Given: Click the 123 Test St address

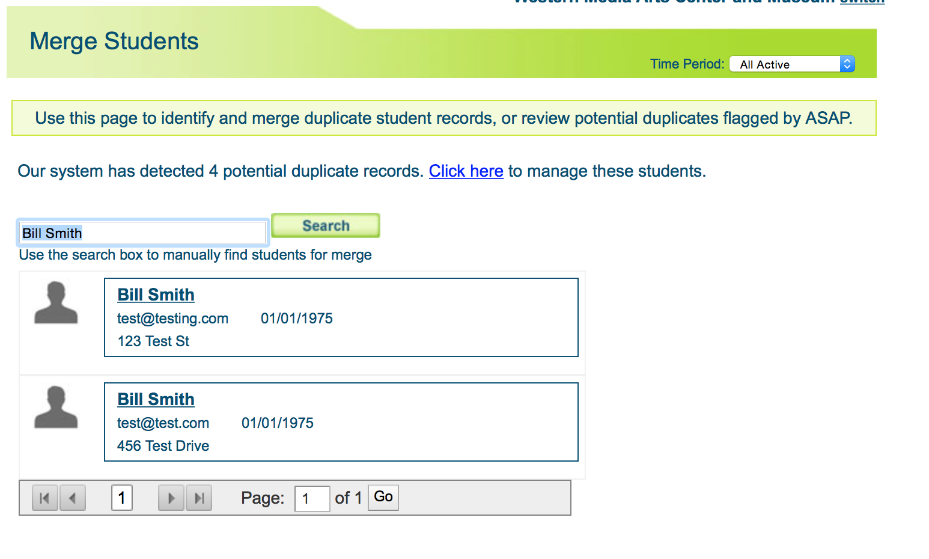Looking at the screenshot, I should tap(153, 341).
